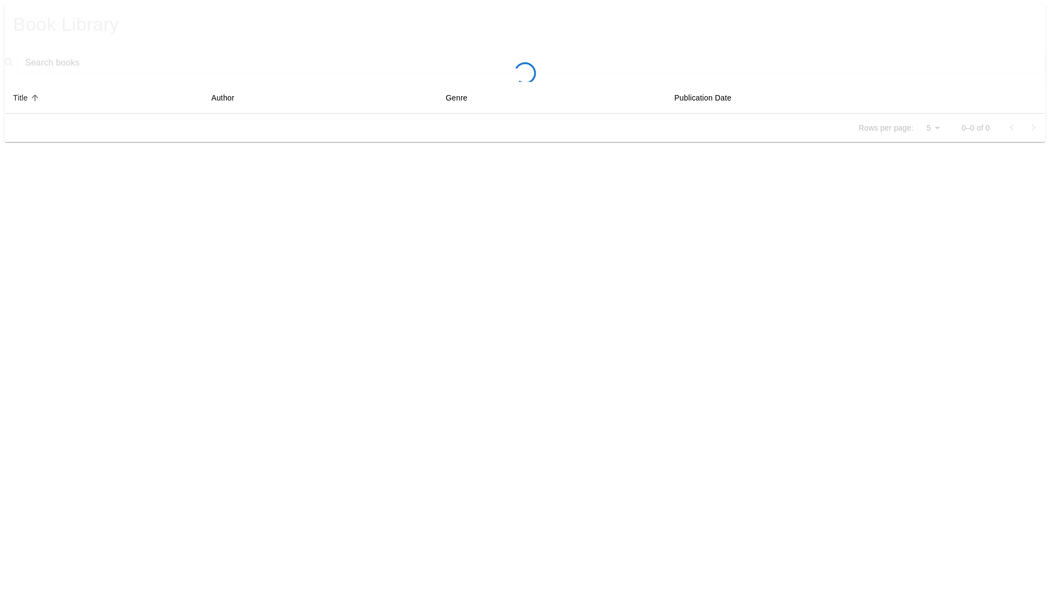Sort by the Title column header

pyautogui.click(x=20, y=98)
